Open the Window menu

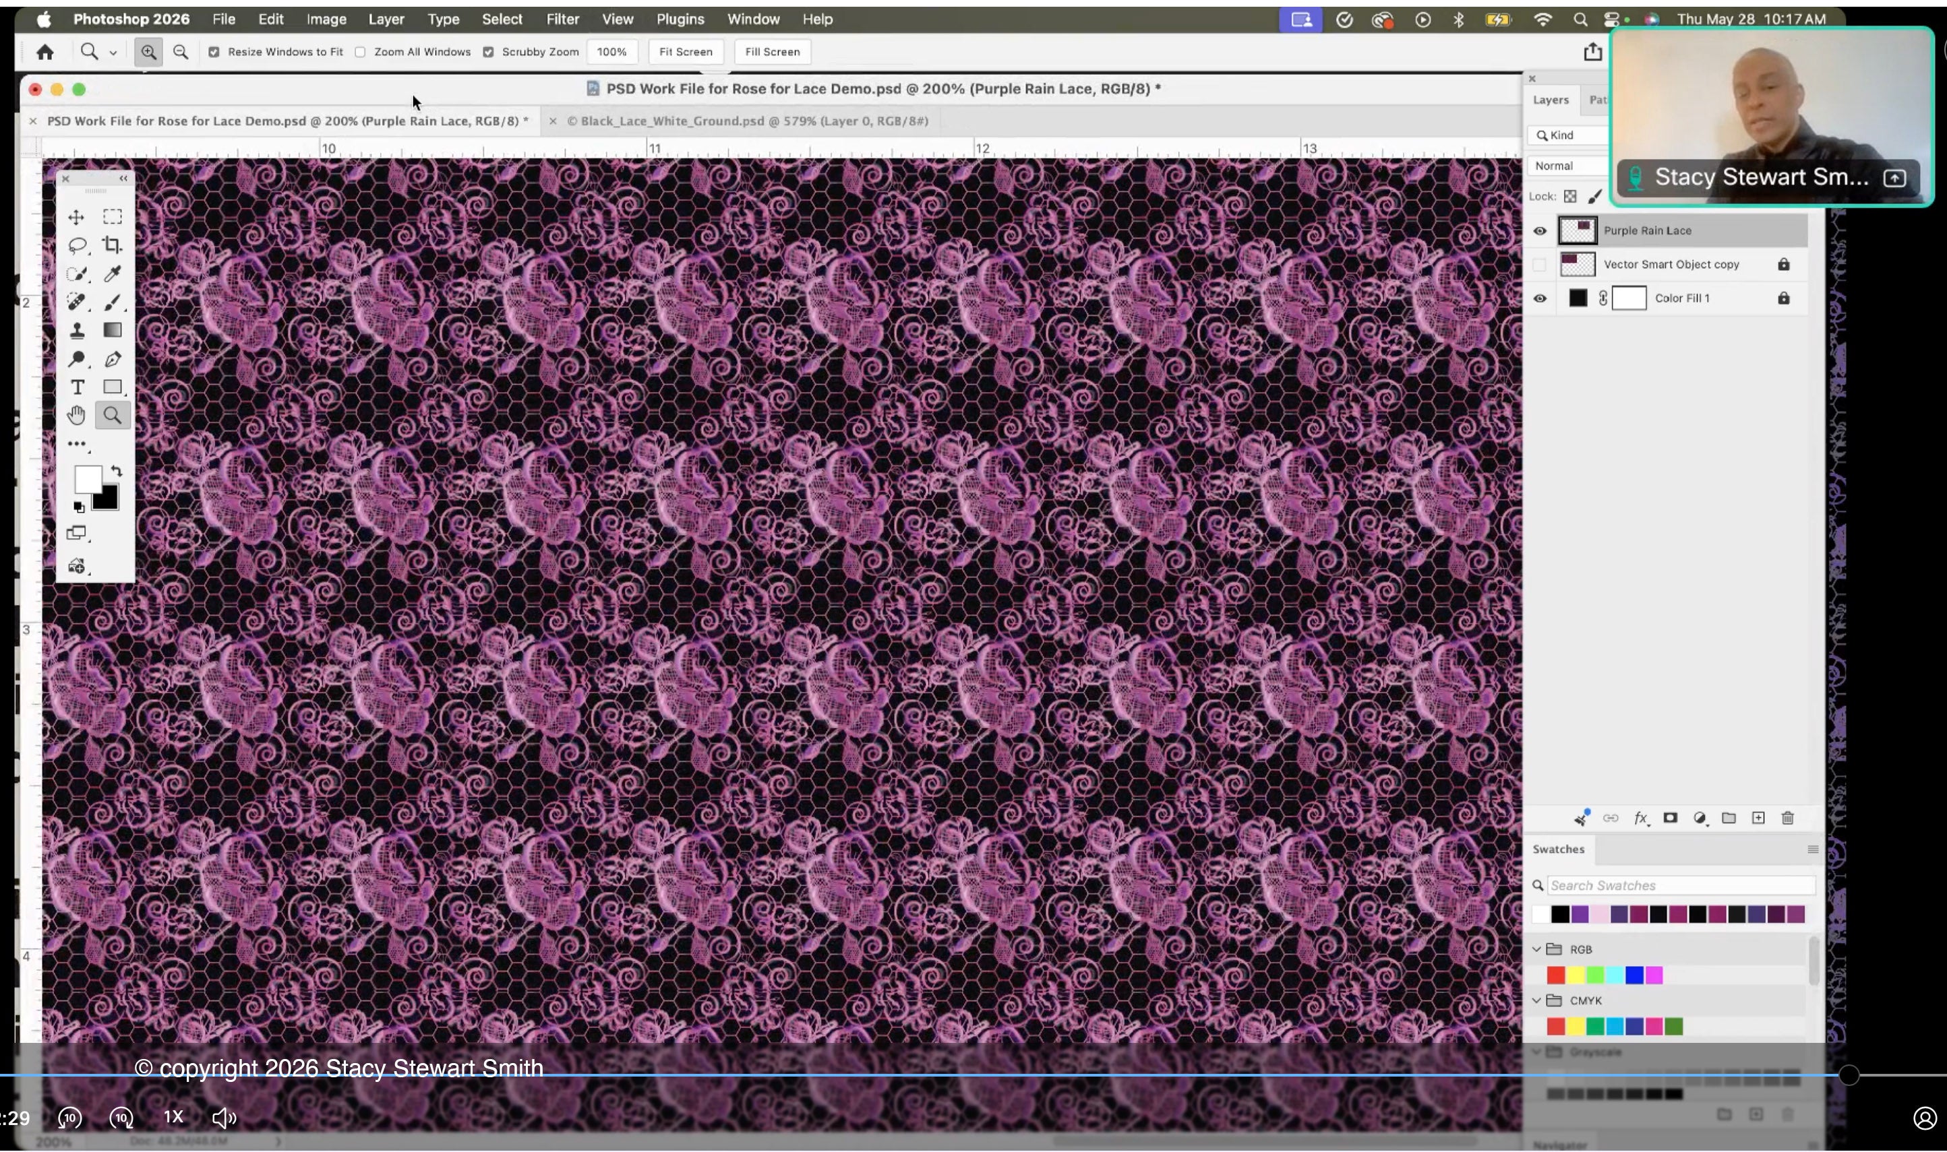tap(753, 19)
